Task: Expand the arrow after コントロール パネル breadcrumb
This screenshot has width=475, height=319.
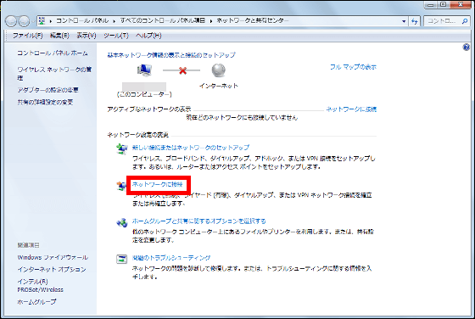Action: click(115, 21)
